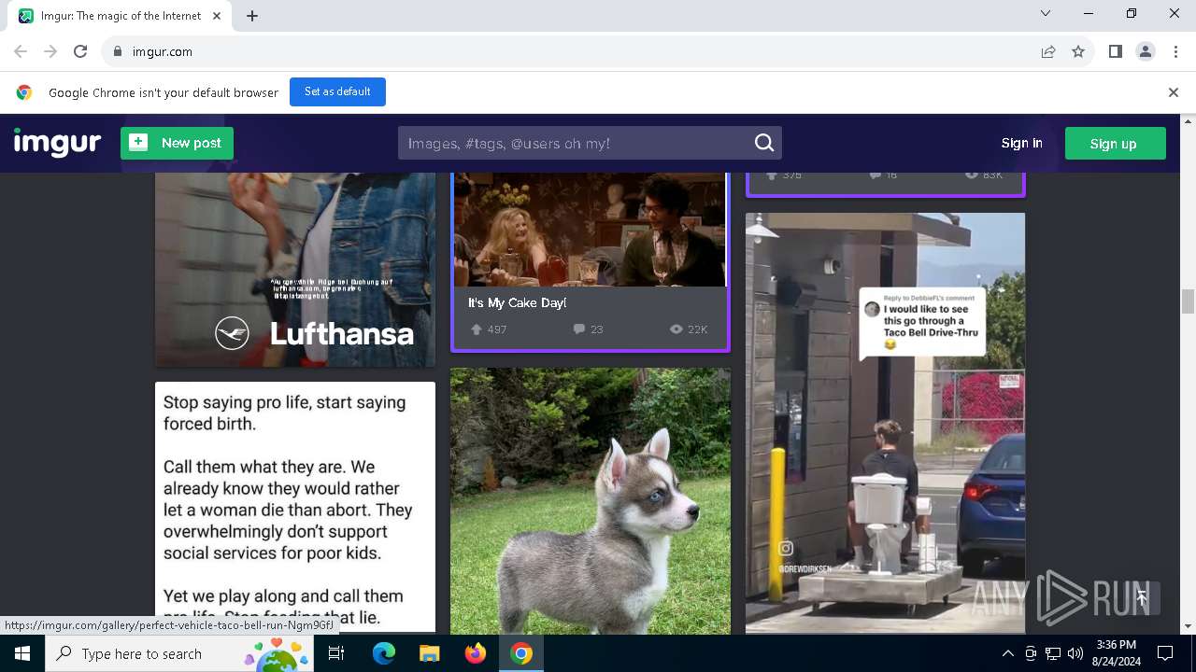Click the back-to-top arrow button
The image size is (1196, 672).
tap(1141, 597)
